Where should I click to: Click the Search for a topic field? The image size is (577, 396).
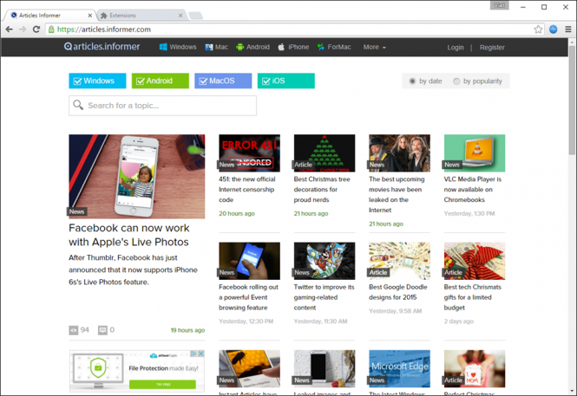(x=162, y=106)
